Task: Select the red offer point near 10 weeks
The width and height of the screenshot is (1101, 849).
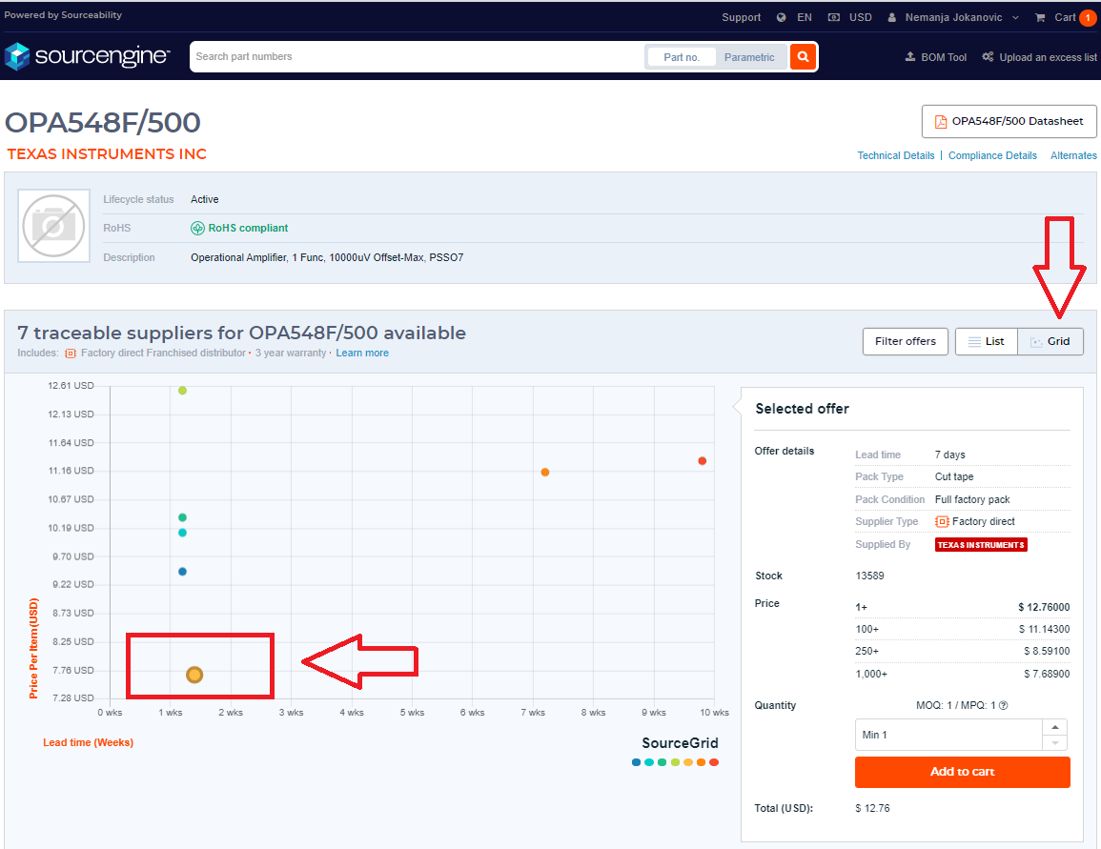Action: pyautogui.click(x=703, y=461)
